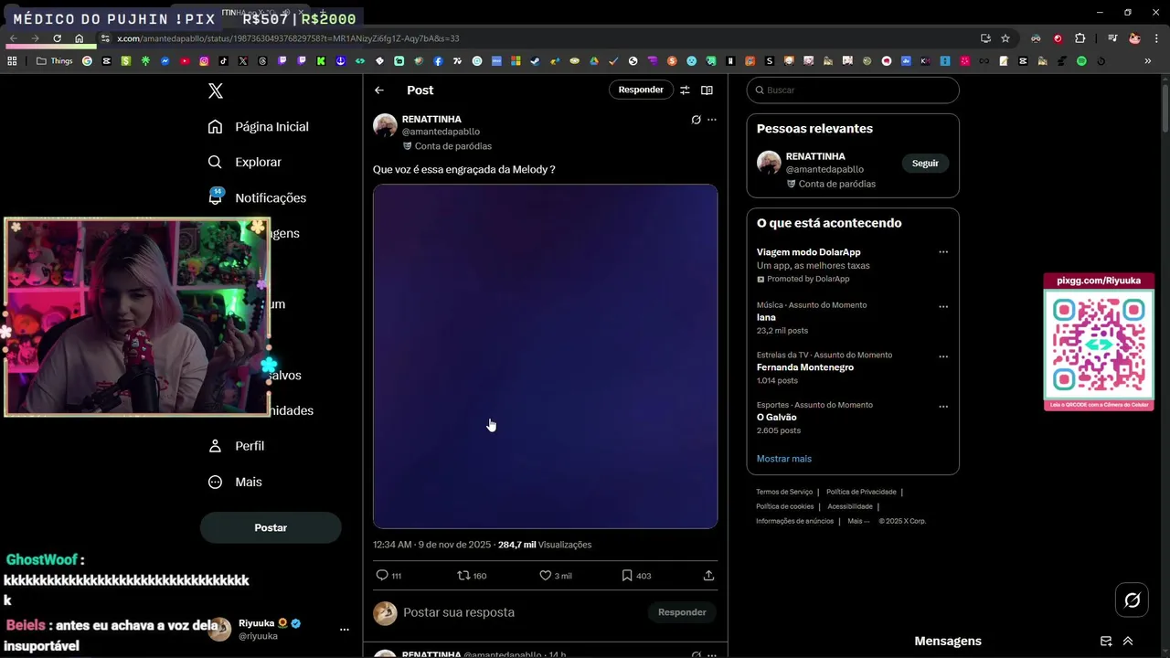Open account menu dots next to Riyuuka
1170x658 pixels.
point(345,629)
